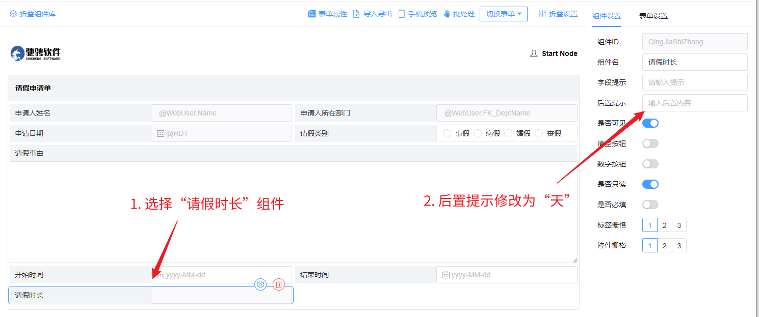Viewport: 759px width, 317px height.
Task: Open 导入导出 import export
Action: [x=372, y=14]
